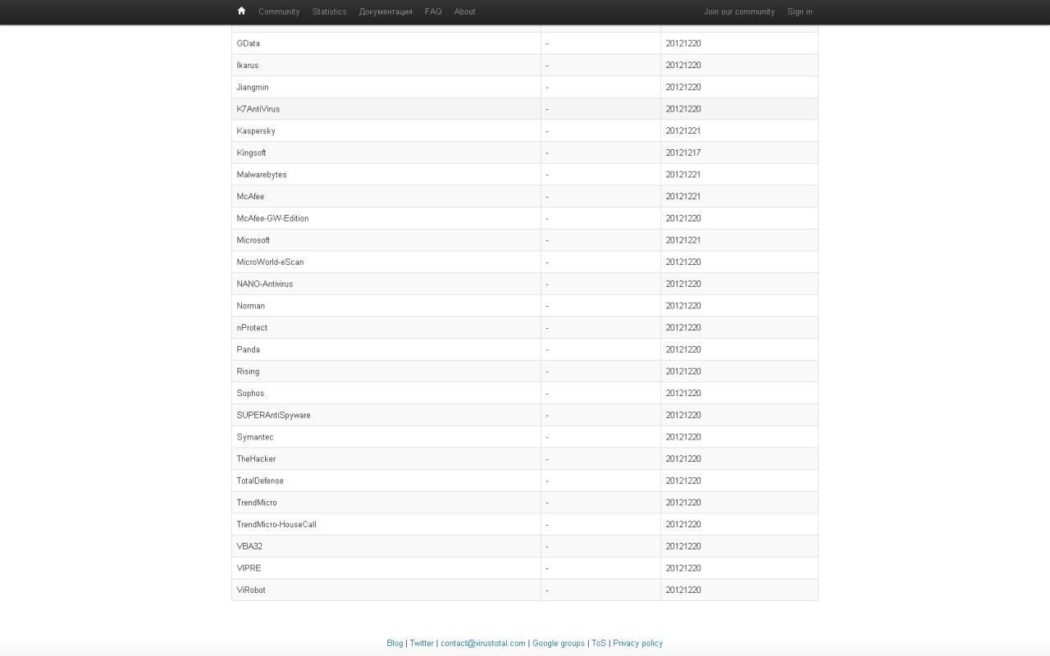Image resolution: width=1050 pixels, height=656 pixels.
Task: Open the Google groups footer link
Action: click(559, 643)
